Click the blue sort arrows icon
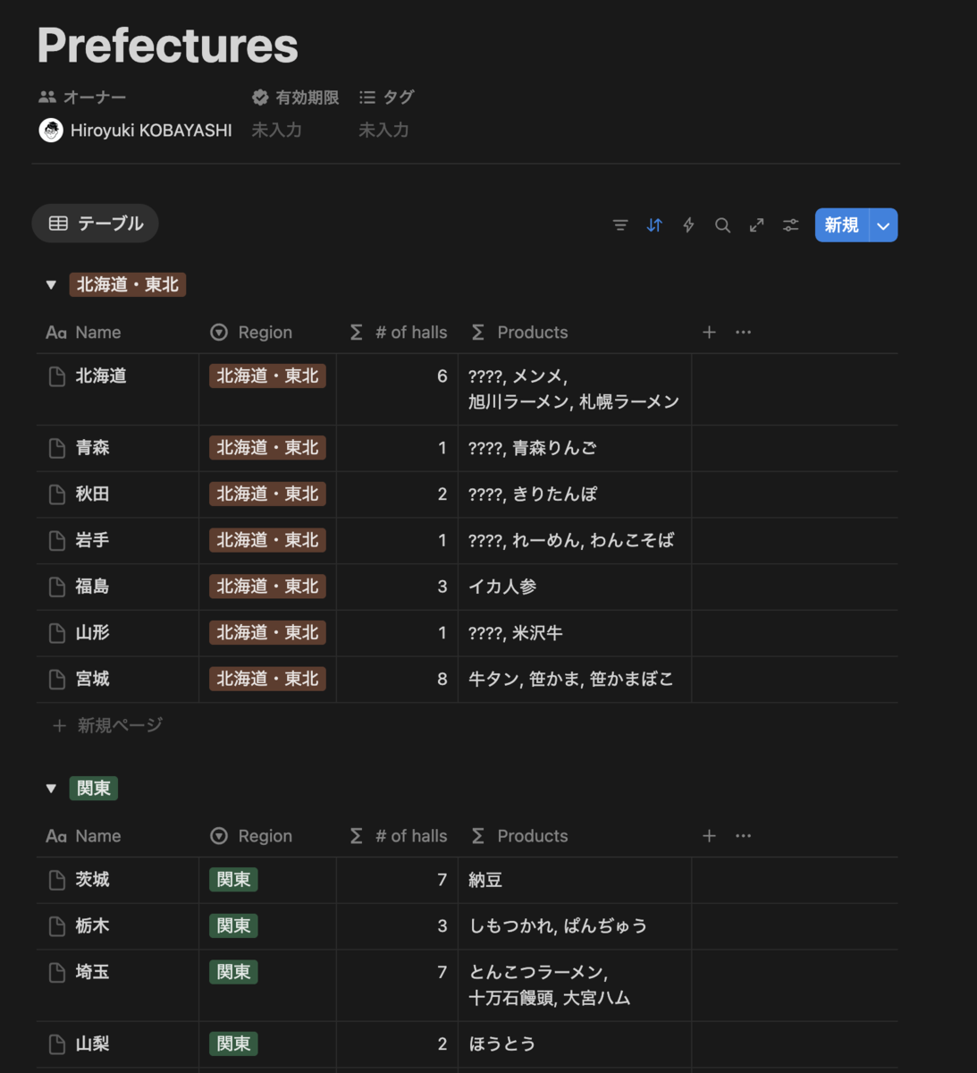This screenshot has height=1073, width=977. point(654,225)
